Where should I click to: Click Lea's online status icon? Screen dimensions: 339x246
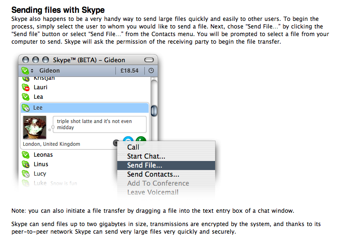click(26, 97)
